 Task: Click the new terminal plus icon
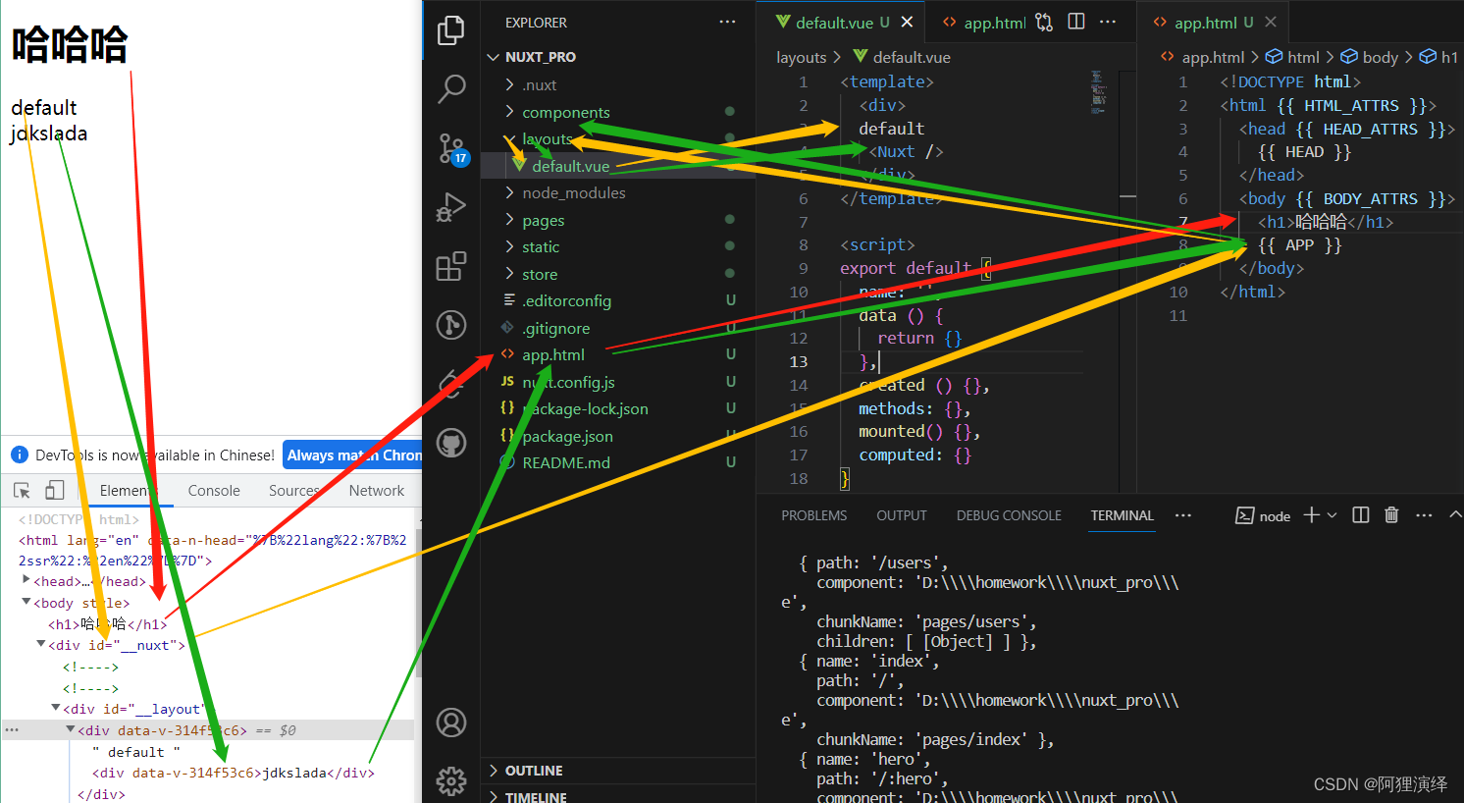click(x=1311, y=515)
